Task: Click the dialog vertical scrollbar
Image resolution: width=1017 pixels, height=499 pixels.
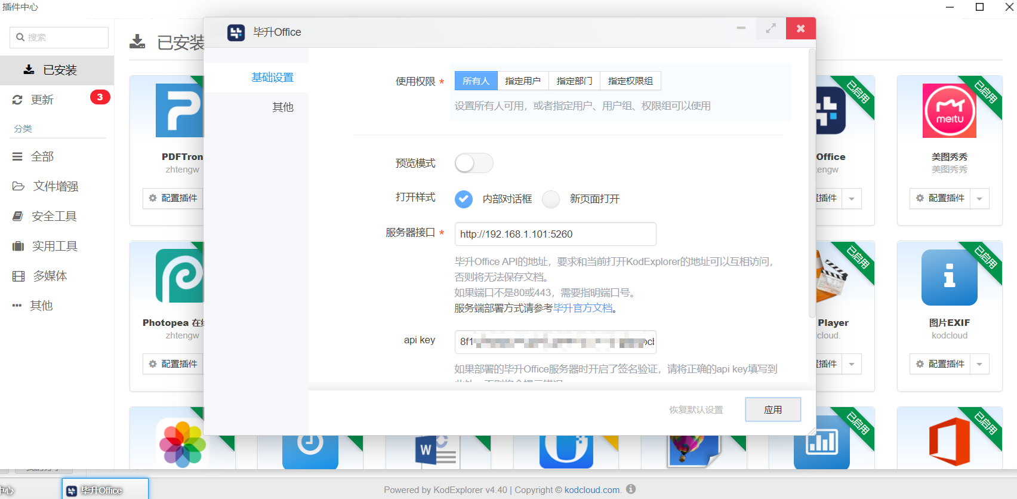Action: click(812, 184)
